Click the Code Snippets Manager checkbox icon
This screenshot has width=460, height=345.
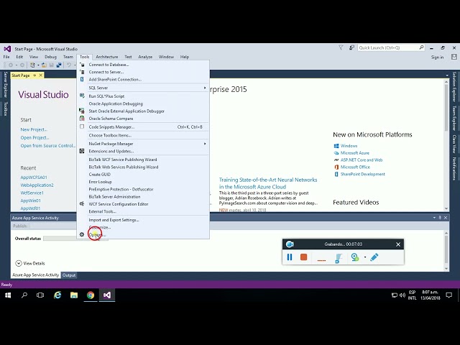pyautogui.click(x=82, y=126)
